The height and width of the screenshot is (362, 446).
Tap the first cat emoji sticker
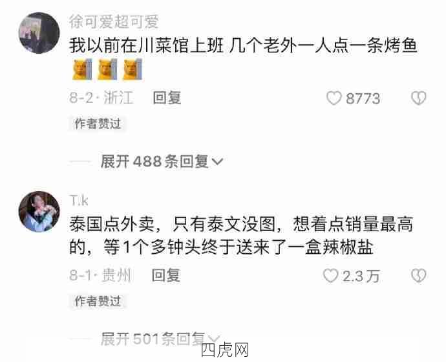(82, 69)
